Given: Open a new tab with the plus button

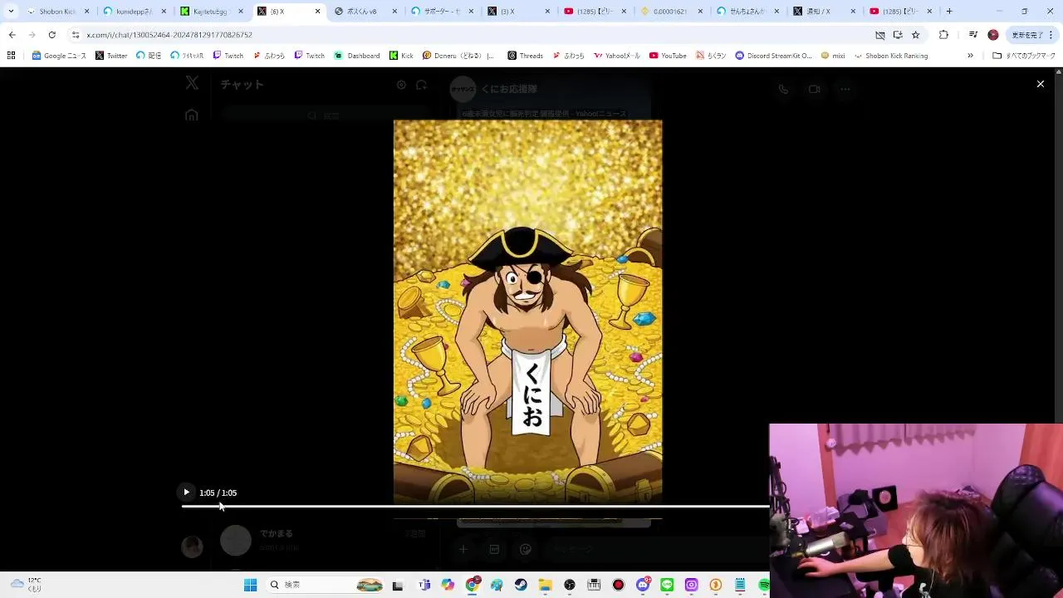Looking at the screenshot, I should click(x=949, y=12).
